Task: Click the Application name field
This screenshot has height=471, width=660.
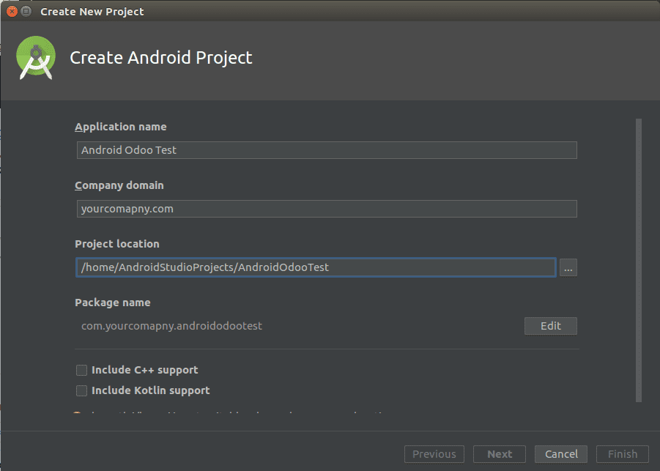Action: pos(327,150)
